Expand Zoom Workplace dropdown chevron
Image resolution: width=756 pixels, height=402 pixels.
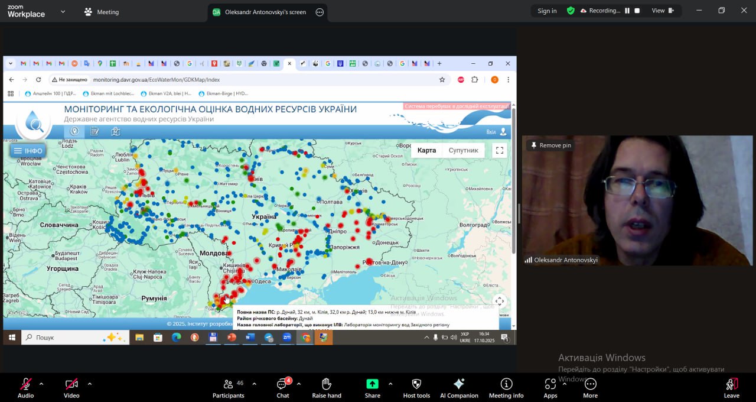[x=63, y=11]
